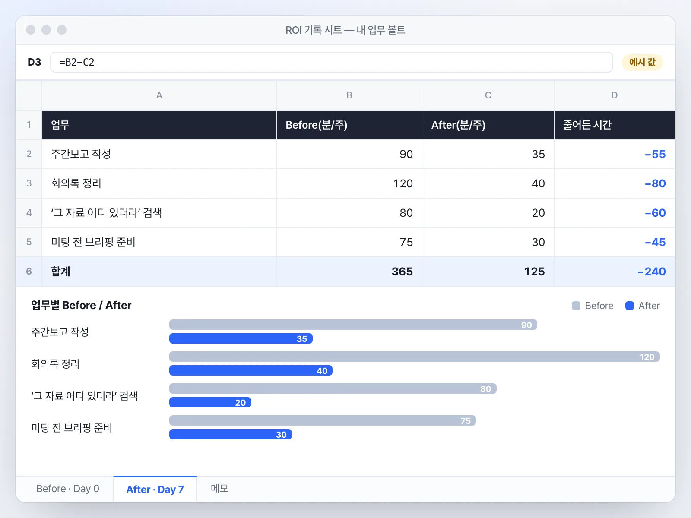Image resolution: width=691 pixels, height=518 pixels.
Task: Select row 3 number header
Action: (29, 183)
